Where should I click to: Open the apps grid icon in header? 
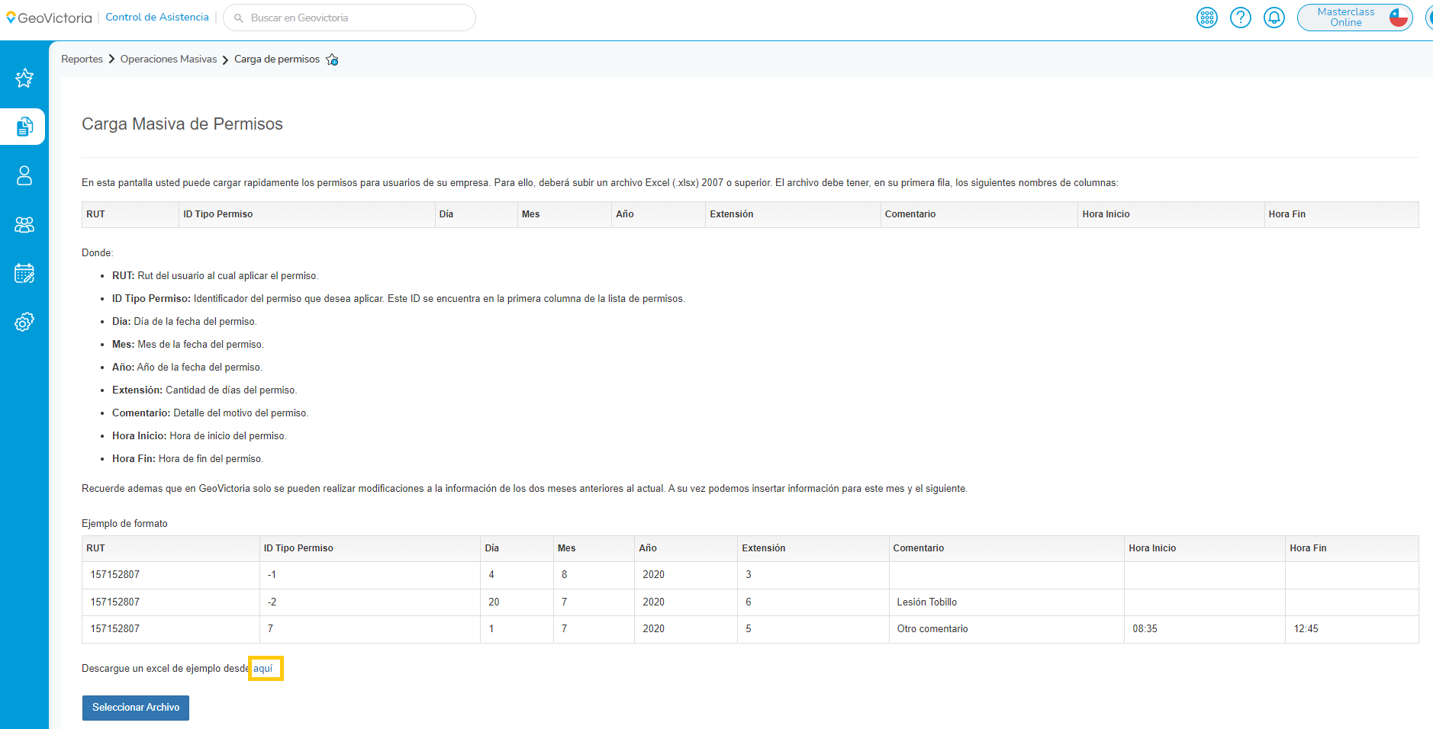1207,18
